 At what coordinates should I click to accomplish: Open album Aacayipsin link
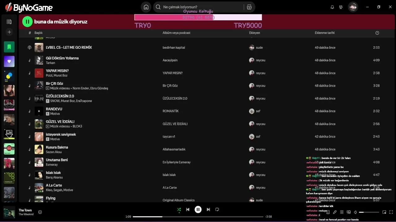(x=170, y=60)
